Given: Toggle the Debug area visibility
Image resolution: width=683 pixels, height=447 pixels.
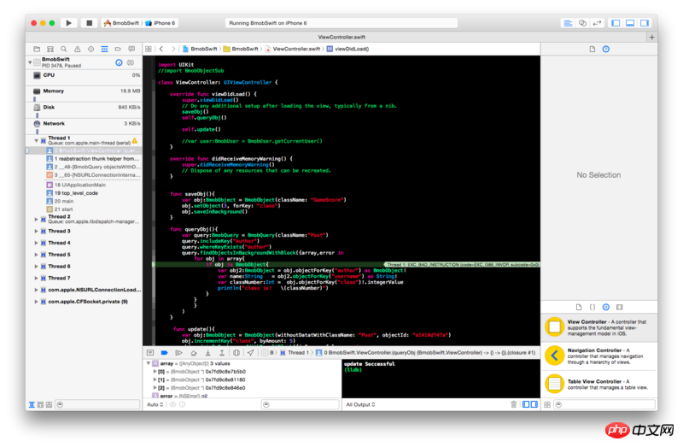Looking at the screenshot, I should point(630,23).
